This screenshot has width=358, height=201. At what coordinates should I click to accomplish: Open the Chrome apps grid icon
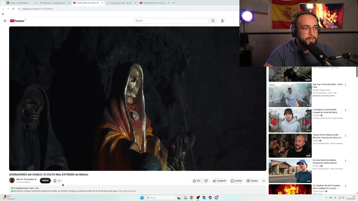click(3, 14)
